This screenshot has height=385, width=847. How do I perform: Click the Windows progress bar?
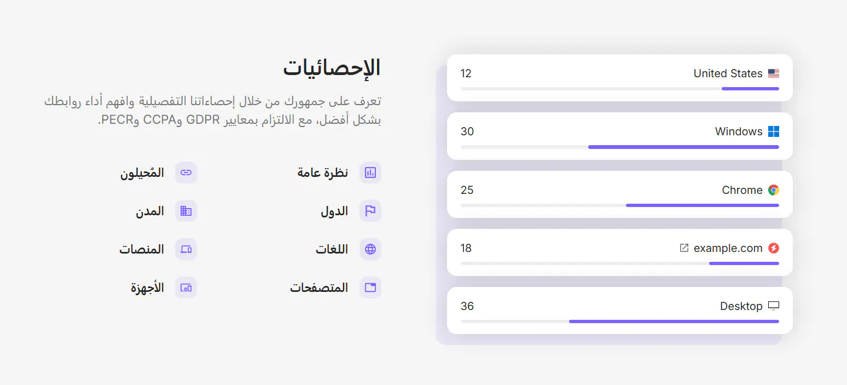click(620, 147)
